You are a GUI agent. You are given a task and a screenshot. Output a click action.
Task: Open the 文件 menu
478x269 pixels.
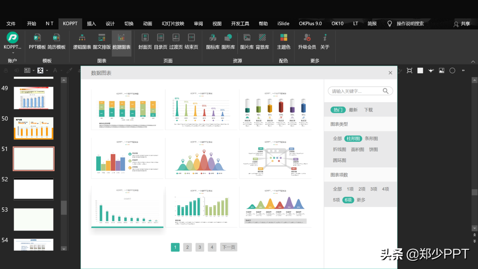click(11, 24)
